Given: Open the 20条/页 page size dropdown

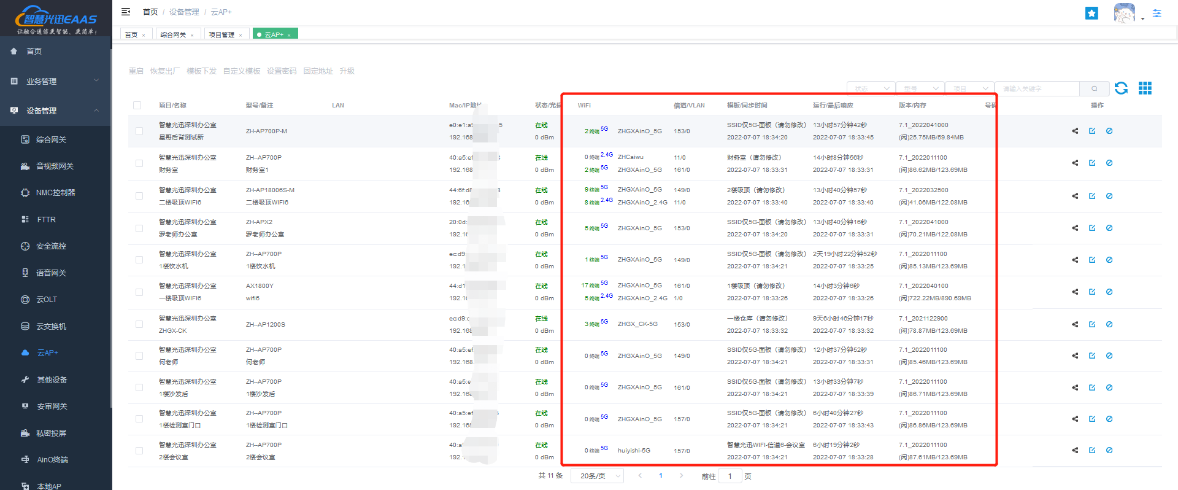Looking at the screenshot, I should (x=597, y=476).
